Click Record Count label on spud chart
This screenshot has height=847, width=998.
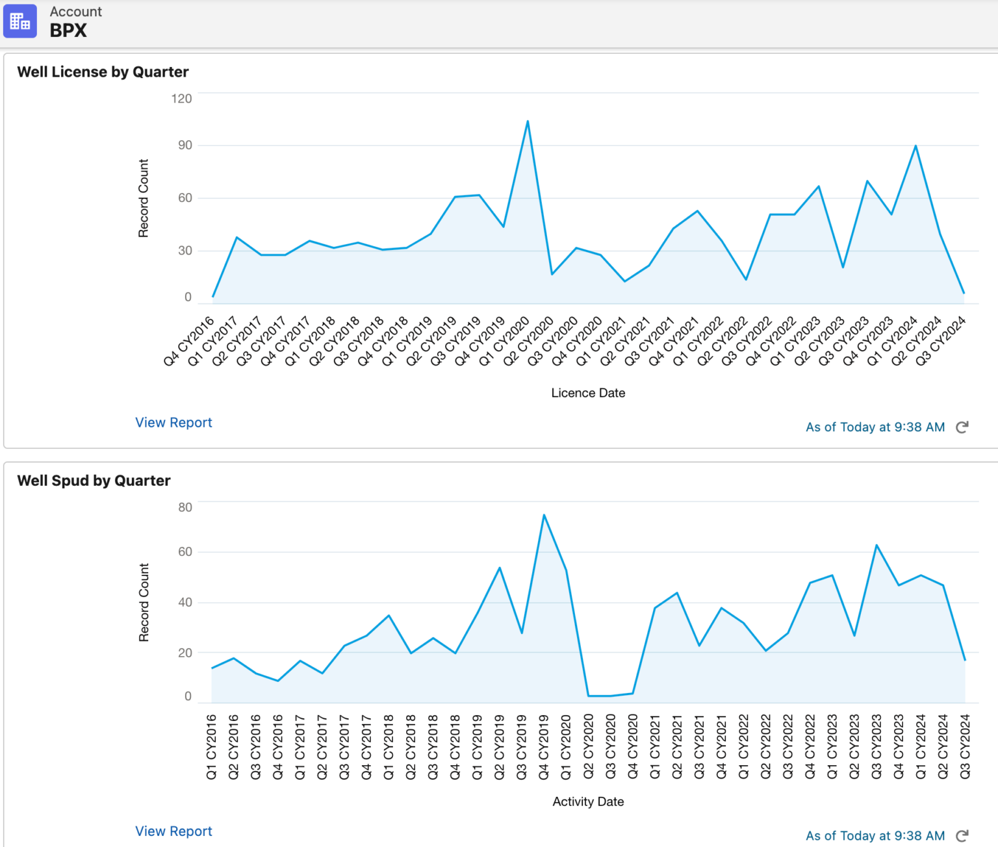144,602
